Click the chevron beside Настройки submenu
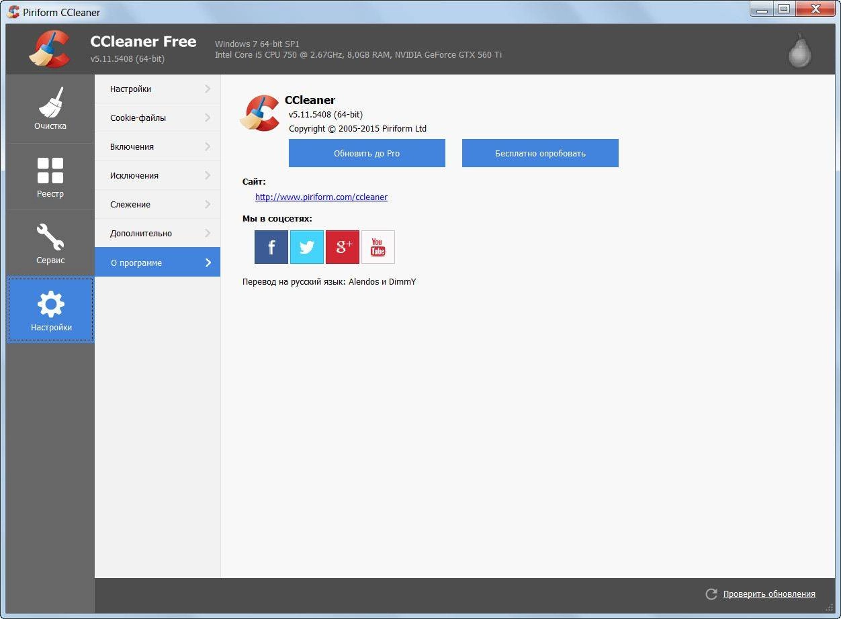This screenshot has height=619, width=841. 208,89
